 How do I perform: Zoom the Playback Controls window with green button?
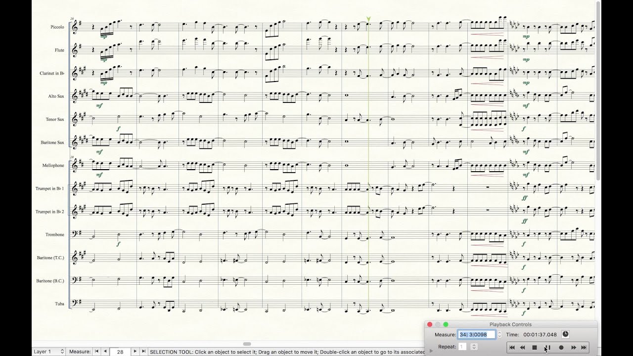click(446, 324)
